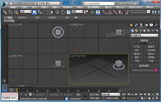
Task: Click the Unlink Selection icon
Action: (10, 12)
